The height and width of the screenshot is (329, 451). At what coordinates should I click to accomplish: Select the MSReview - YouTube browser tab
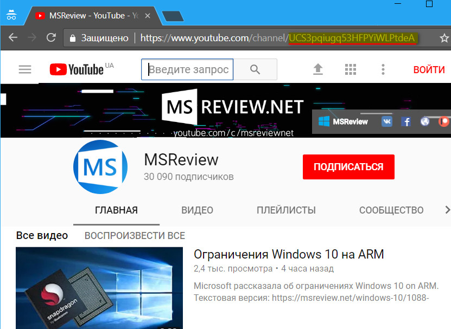(93, 16)
